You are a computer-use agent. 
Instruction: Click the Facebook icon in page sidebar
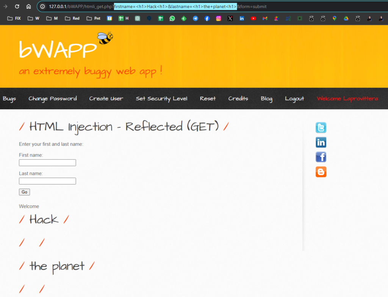click(x=321, y=157)
